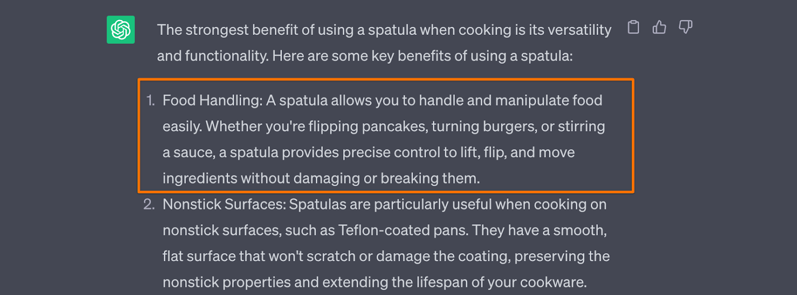Click the green ChatGPT avatar logo
This screenshot has width=797, height=295.
(121, 30)
